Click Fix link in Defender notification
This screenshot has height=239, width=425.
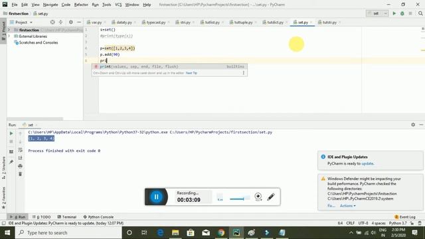tap(331, 206)
